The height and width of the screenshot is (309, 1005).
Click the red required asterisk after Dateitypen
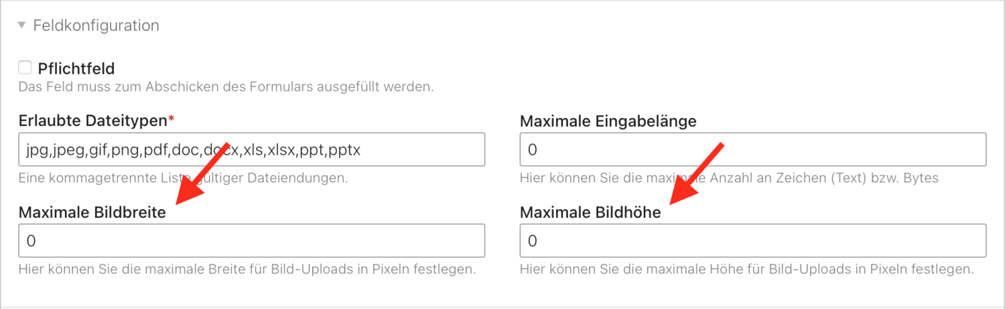pyautogui.click(x=171, y=120)
